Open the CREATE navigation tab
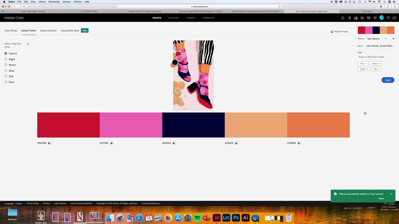The height and width of the screenshot is (224, 399). 157,18
